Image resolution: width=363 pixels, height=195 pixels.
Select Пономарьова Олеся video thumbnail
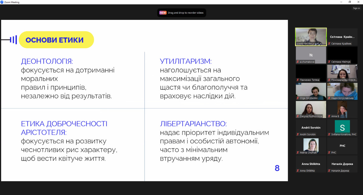342,73
